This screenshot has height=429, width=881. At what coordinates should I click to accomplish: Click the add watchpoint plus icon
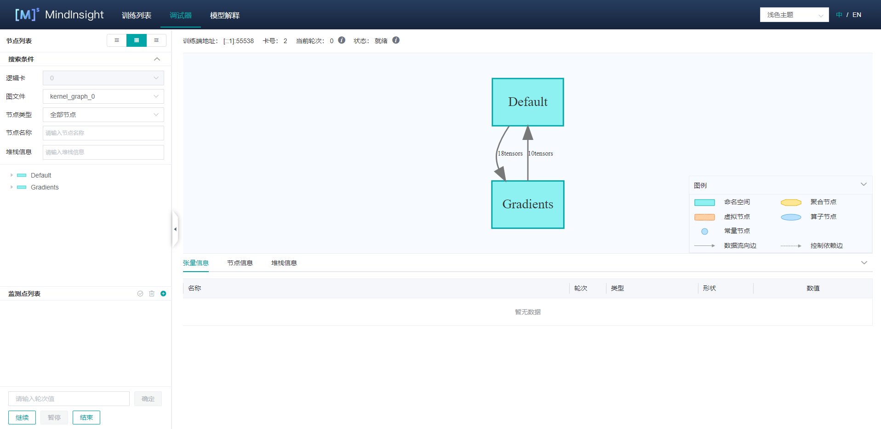tap(163, 294)
